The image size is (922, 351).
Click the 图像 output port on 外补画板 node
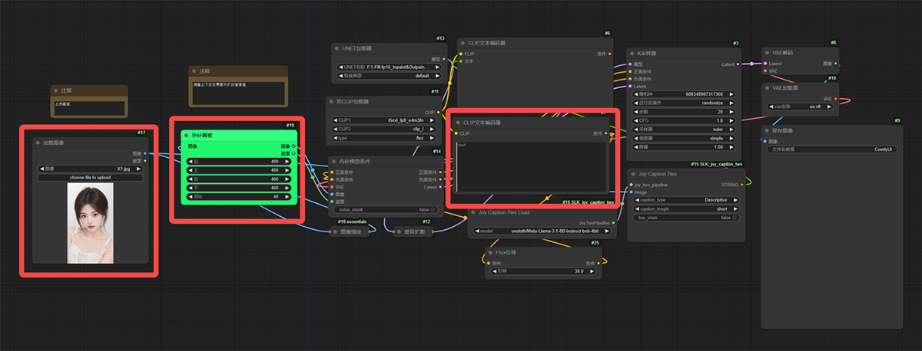coord(294,146)
